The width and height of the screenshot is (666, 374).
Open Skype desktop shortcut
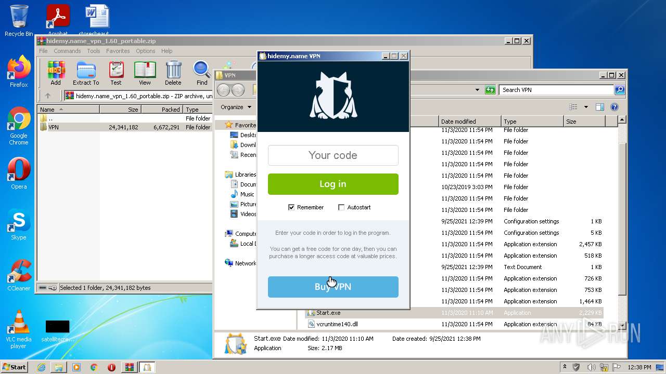[x=19, y=224]
